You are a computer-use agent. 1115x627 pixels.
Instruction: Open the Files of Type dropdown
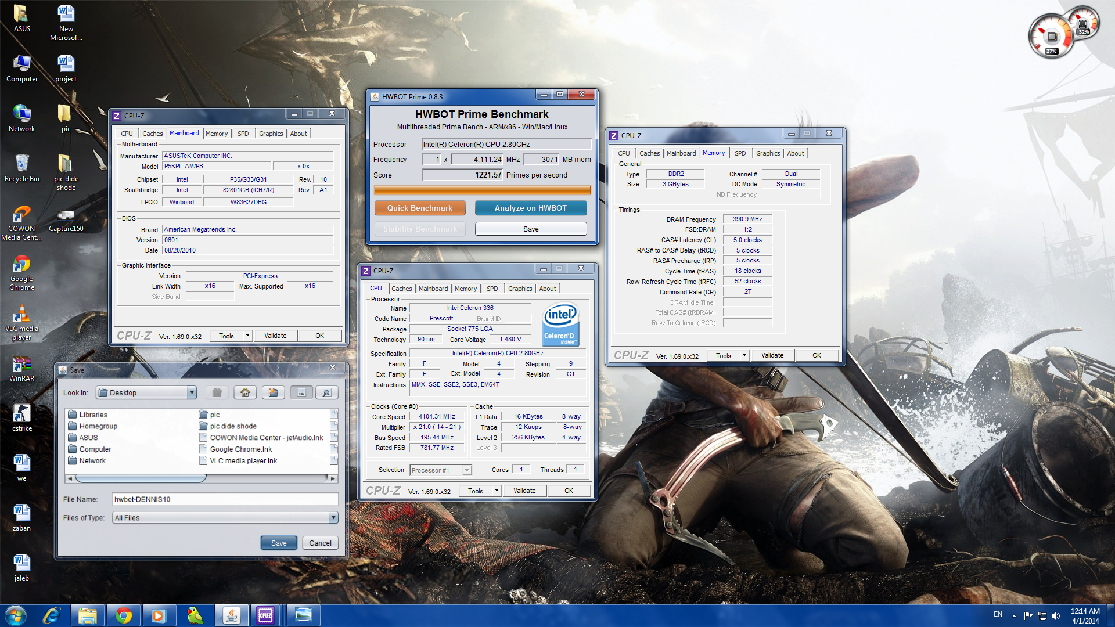pos(333,518)
